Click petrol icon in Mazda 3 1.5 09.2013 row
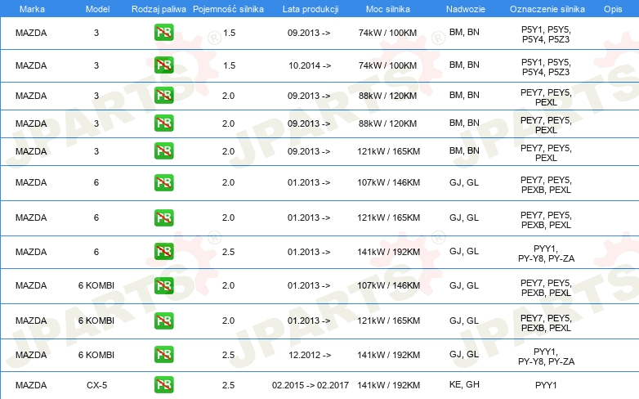This screenshot has height=399, width=639. (x=163, y=33)
